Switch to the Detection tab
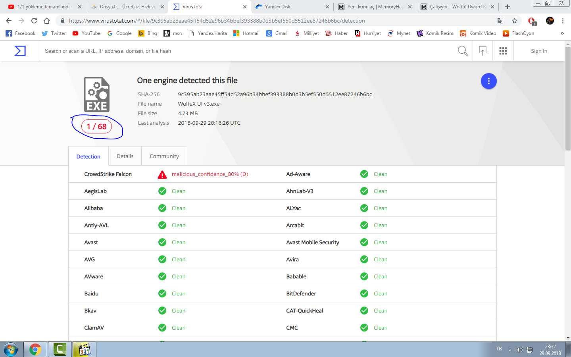571x357 pixels. [x=88, y=156]
